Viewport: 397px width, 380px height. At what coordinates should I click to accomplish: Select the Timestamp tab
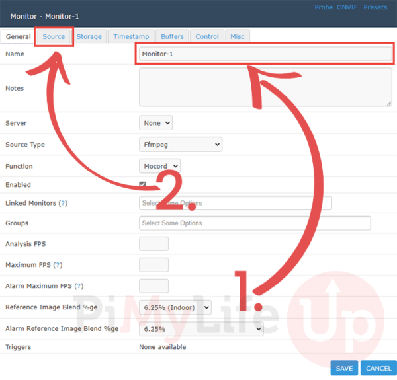click(131, 37)
